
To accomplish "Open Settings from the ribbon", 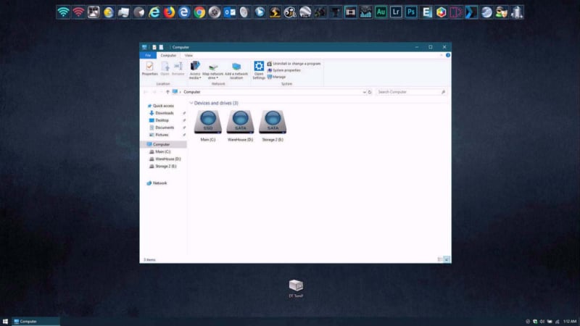I will tap(259, 70).
